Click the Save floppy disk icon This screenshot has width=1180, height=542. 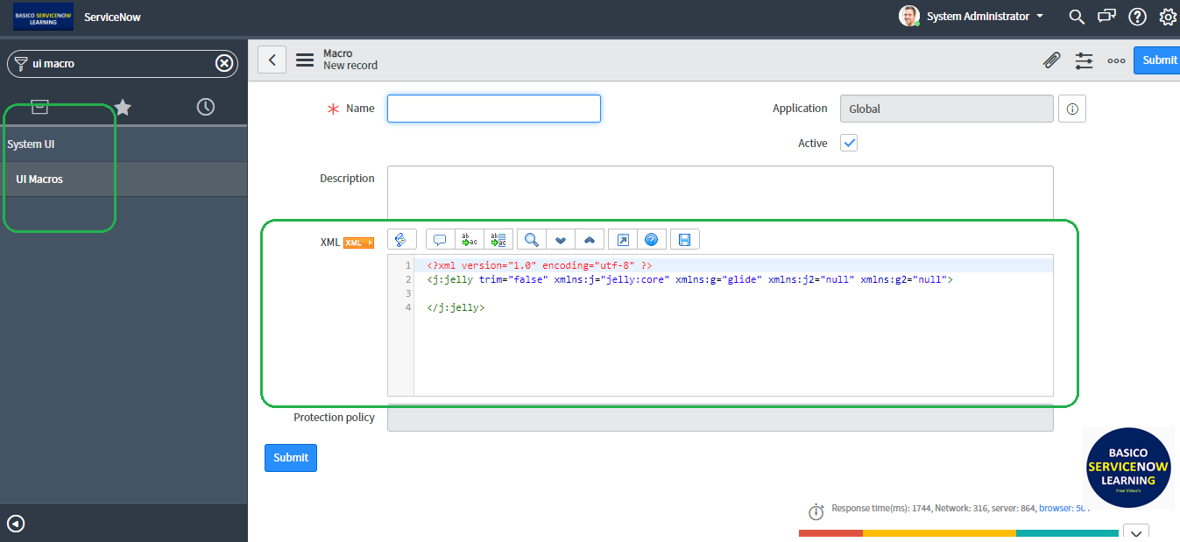[x=684, y=240]
